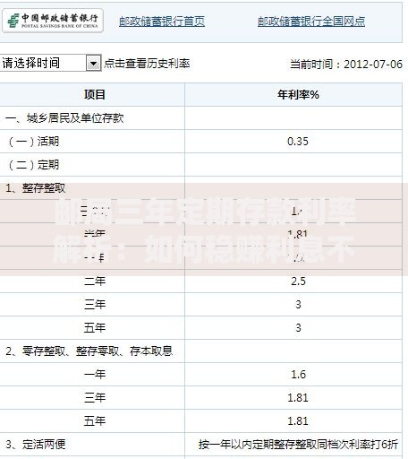Click the 当前时间：2012-07-06 text
The height and width of the screenshot is (459, 408).
tap(346, 64)
